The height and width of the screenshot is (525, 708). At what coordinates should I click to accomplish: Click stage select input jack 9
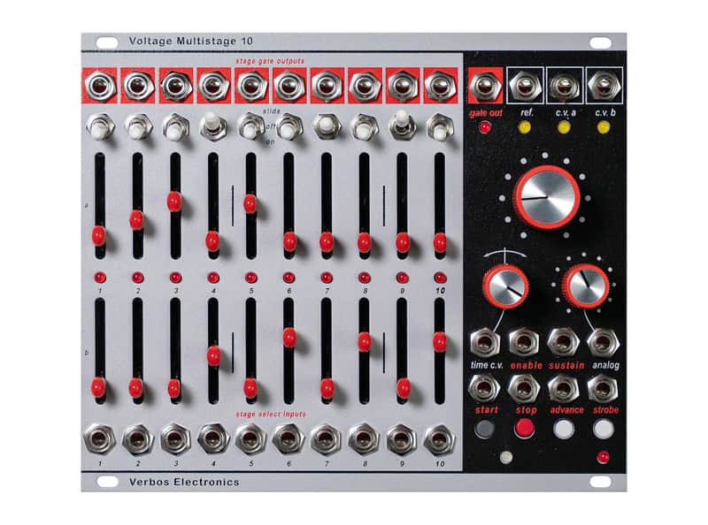coord(402,439)
